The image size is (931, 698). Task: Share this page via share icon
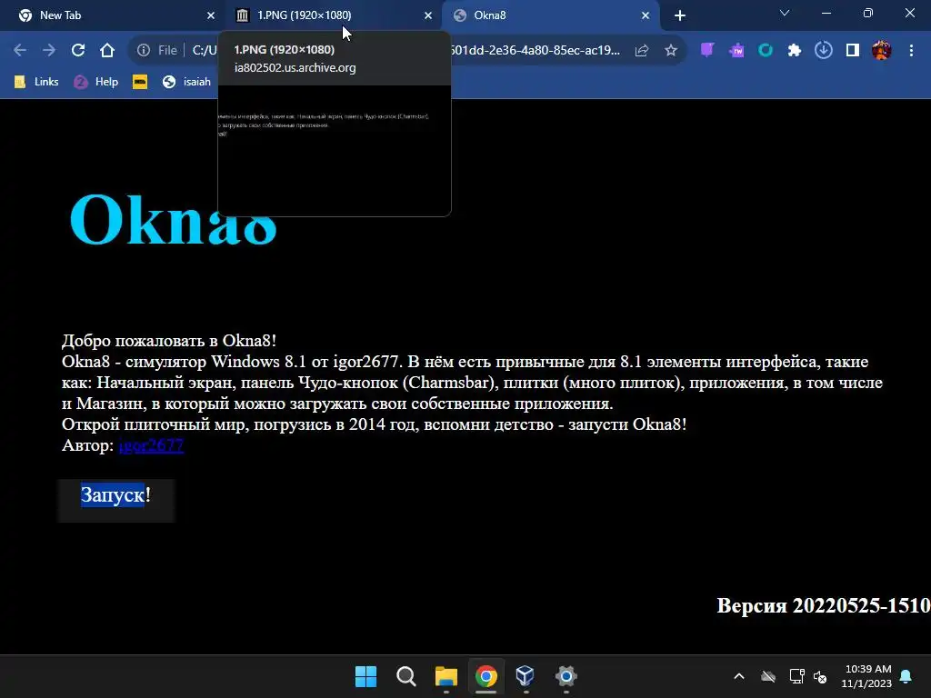(642, 51)
